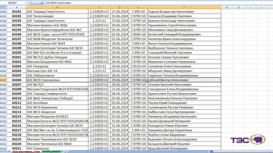Click cell АЗС №71/1 Дубки-Левадки
This screenshot has width=273, height=153.
57,57
